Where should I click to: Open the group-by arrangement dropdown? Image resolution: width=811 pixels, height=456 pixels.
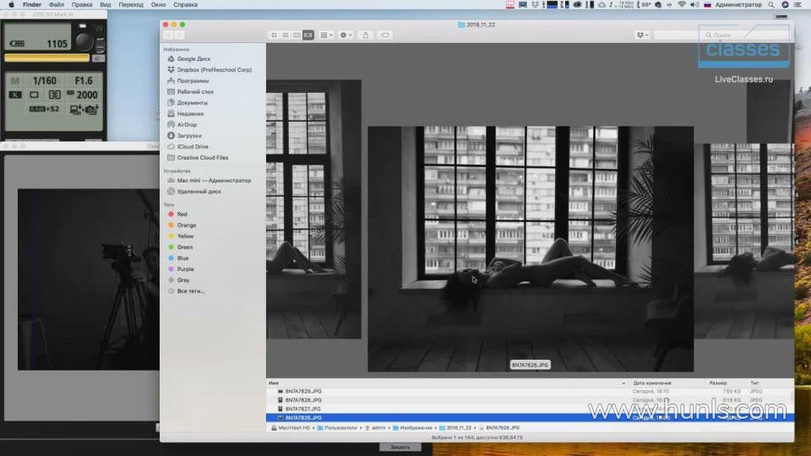tap(326, 35)
